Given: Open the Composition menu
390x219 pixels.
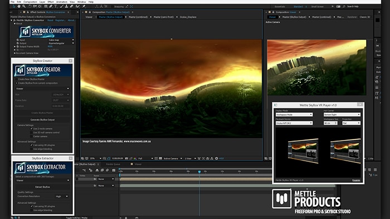Looking at the screenshot, I should (x=30, y=2).
